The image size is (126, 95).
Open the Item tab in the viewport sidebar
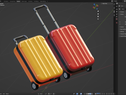click(114, 12)
